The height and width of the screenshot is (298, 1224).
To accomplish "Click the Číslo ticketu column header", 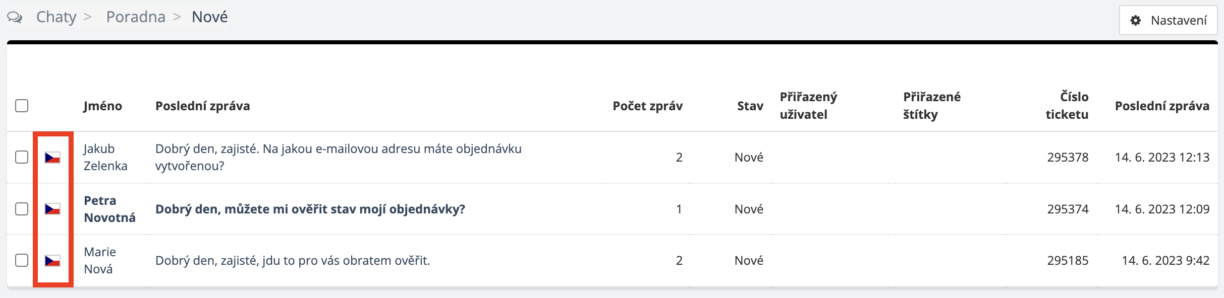I will 1067,106.
